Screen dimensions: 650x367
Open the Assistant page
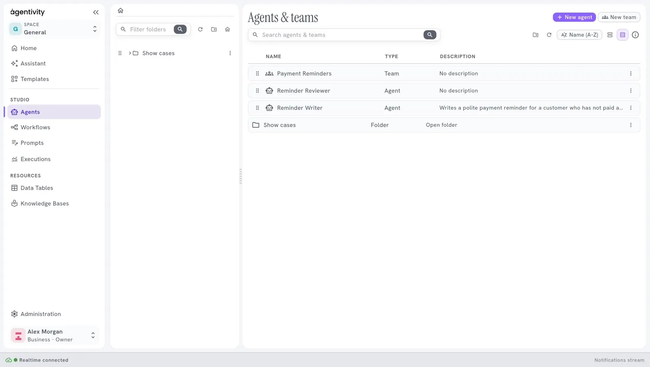[54, 63]
